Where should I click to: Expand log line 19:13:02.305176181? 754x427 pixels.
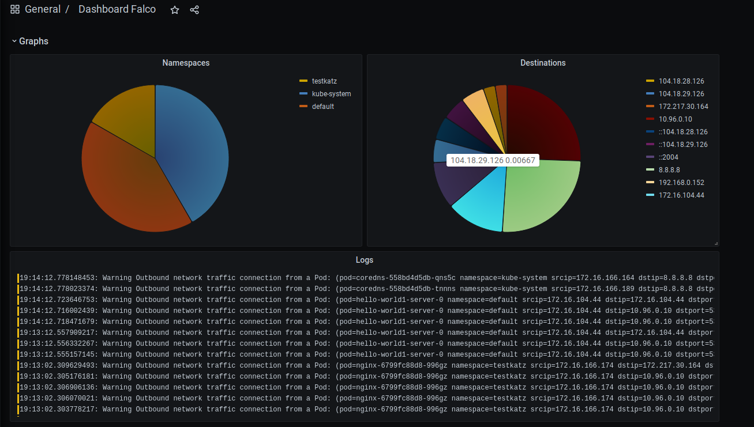pyautogui.click(x=366, y=377)
